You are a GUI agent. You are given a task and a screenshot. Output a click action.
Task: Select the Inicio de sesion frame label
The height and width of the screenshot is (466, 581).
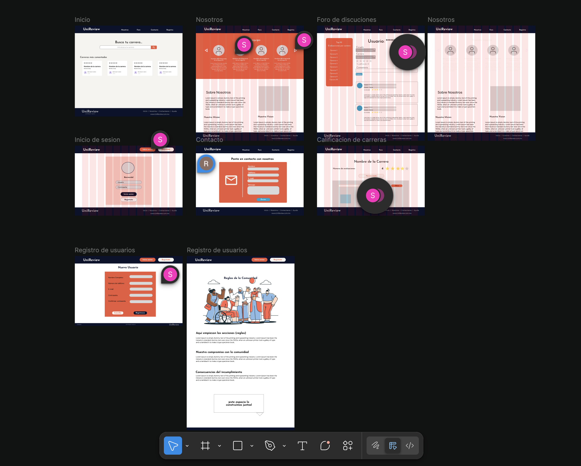97,140
